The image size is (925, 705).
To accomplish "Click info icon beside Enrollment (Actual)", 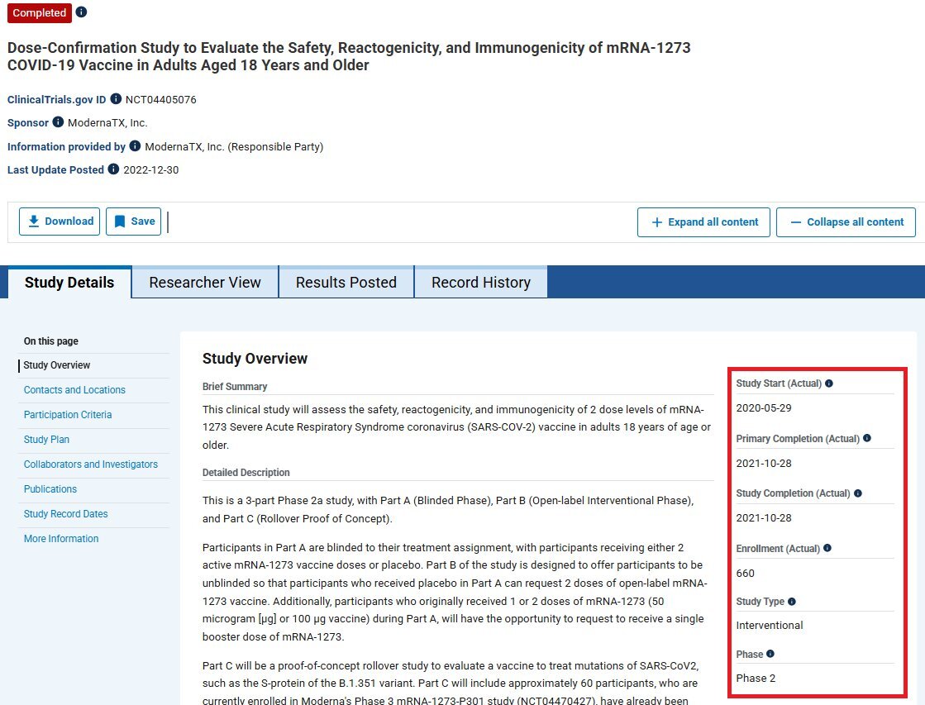I will [x=827, y=548].
